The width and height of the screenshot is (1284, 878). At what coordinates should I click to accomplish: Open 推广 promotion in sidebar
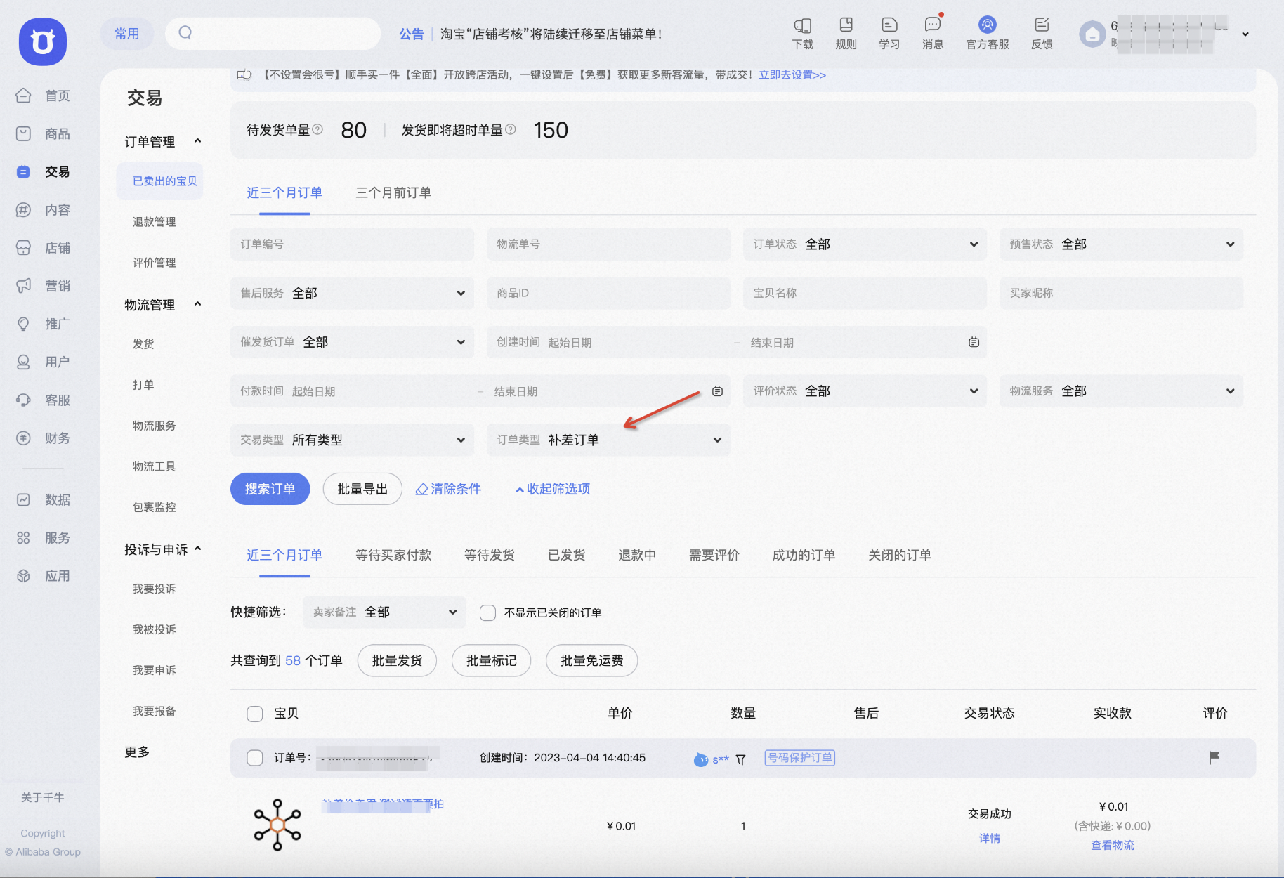[x=44, y=324]
